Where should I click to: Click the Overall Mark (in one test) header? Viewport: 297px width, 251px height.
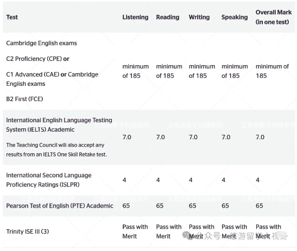pos(274,17)
